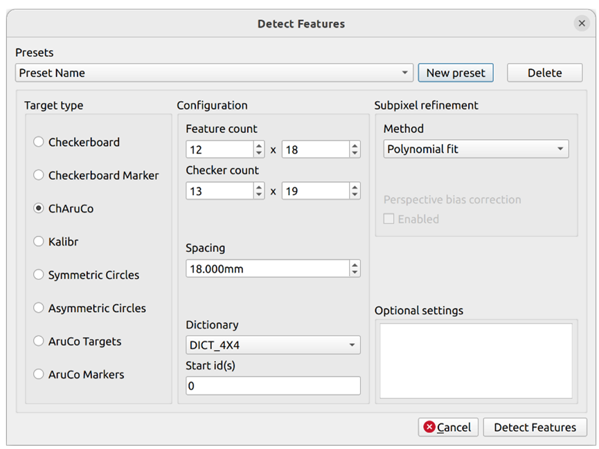Increase first Feature count value
The width and height of the screenshot is (599, 449).
click(x=259, y=146)
